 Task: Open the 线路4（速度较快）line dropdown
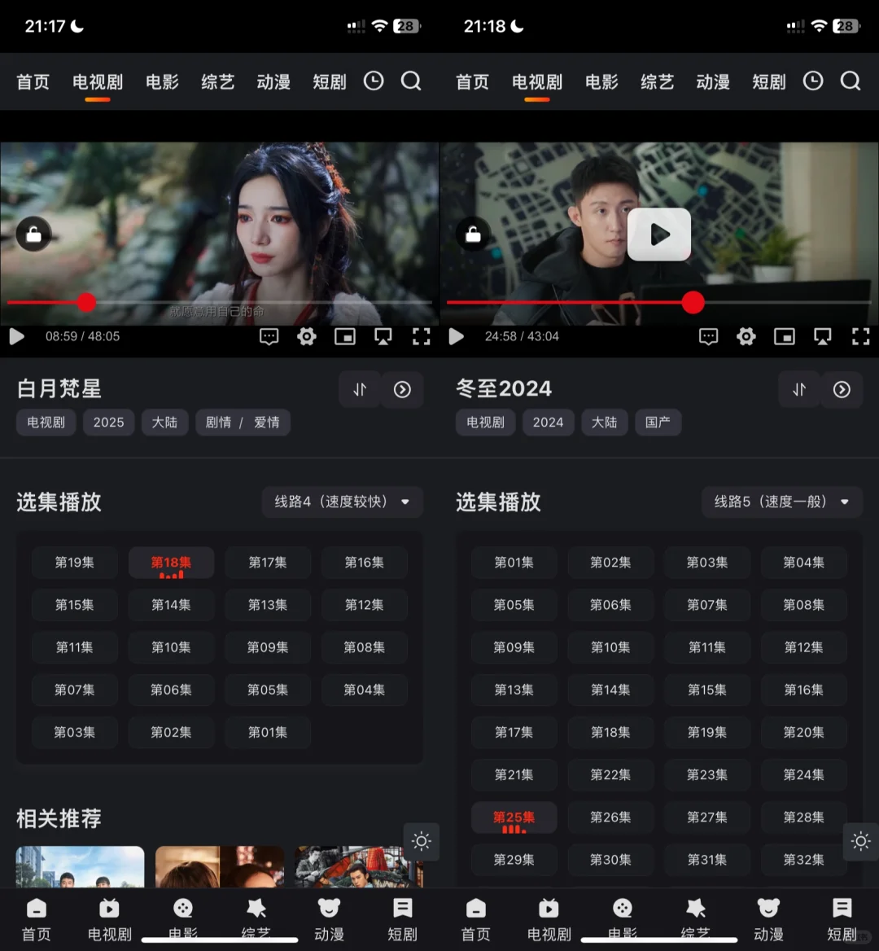[x=342, y=502]
